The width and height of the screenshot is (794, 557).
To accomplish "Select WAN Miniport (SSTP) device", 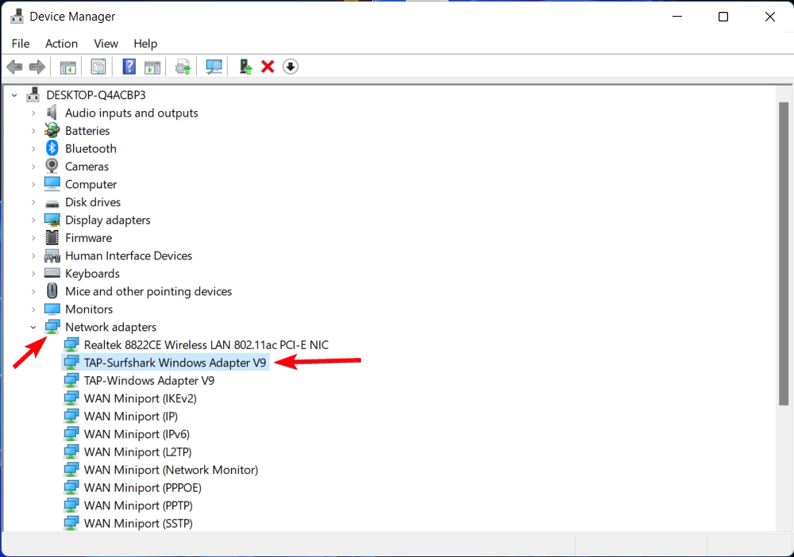I will [x=138, y=523].
